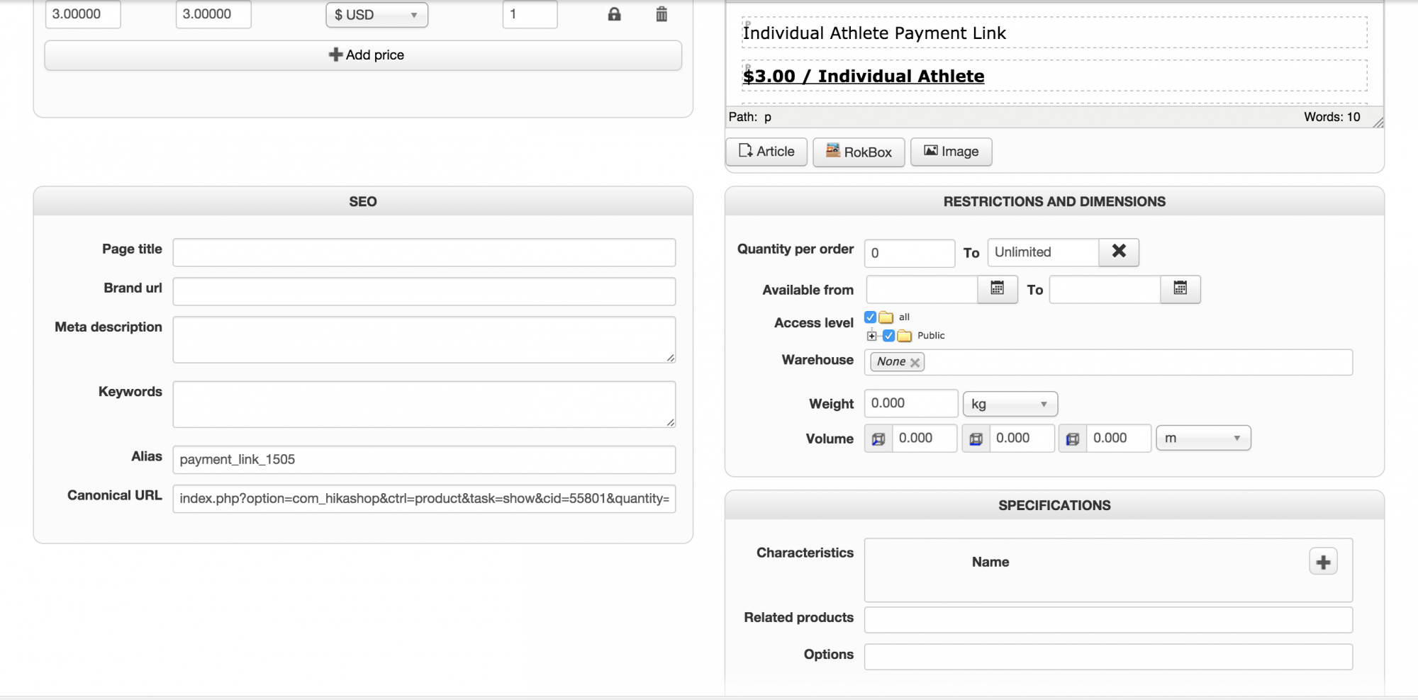Viewport: 1418px width, 700px height.
Task: Click the $3.00 / Individual Athlete text
Action: click(x=864, y=77)
